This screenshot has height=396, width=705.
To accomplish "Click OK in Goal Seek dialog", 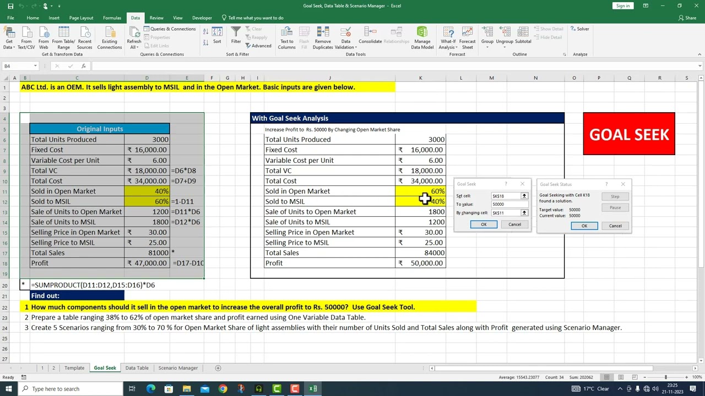I will click(x=484, y=224).
